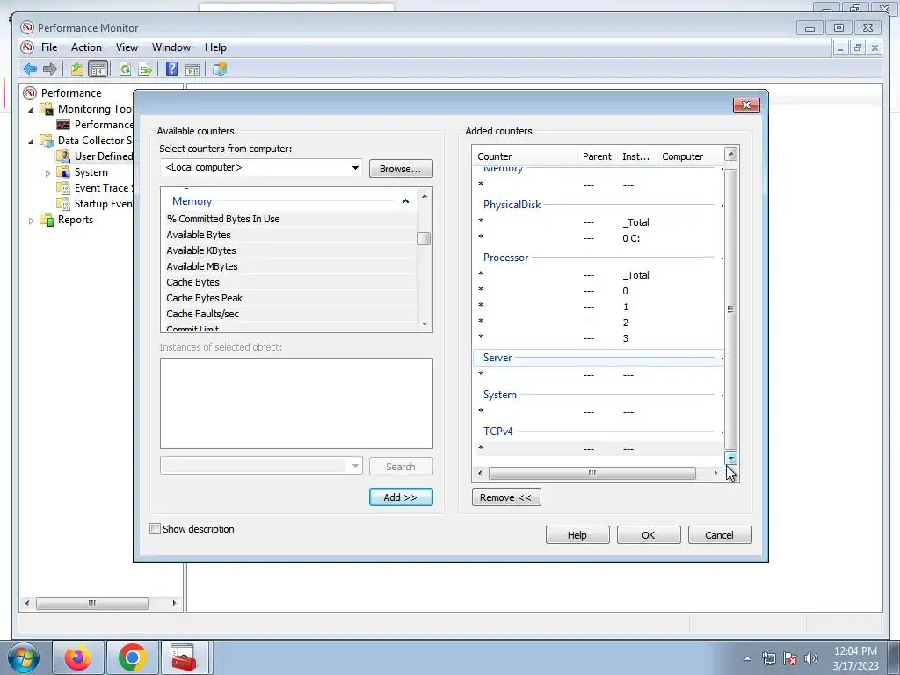Open the console icon beside File menu
This screenshot has width=900, height=675.
pyautogui.click(x=27, y=47)
